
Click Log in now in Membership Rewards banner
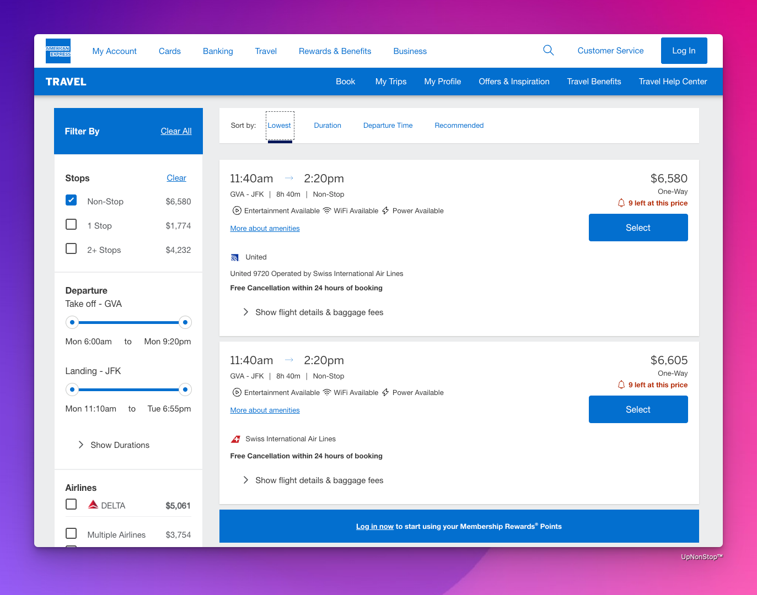click(374, 527)
